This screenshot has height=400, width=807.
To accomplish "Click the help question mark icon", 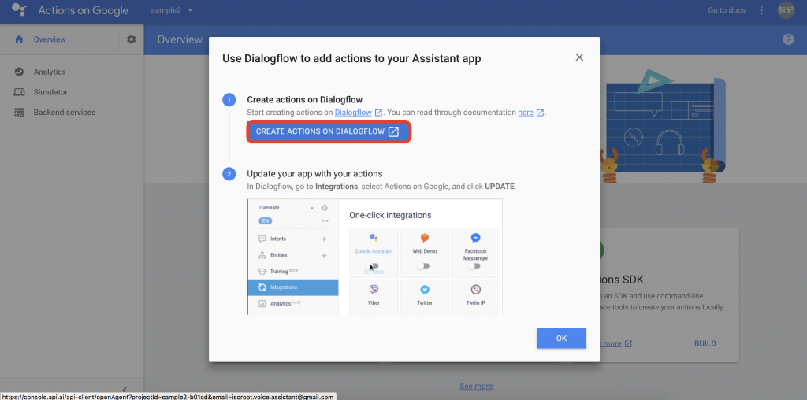I will point(788,39).
